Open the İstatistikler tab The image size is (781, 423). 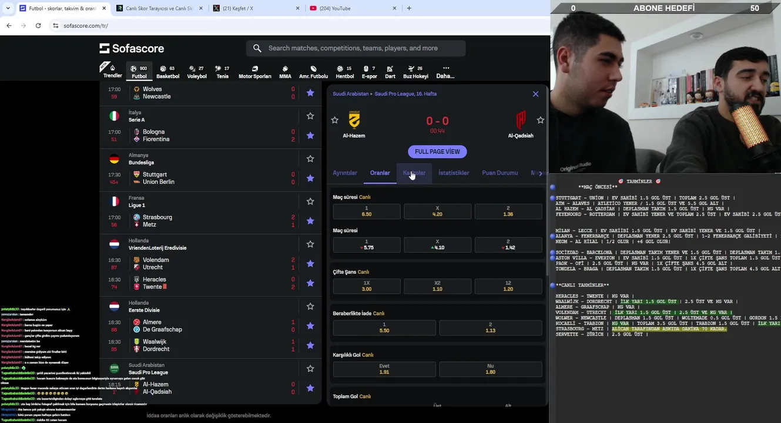pyautogui.click(x=454, y=173)
